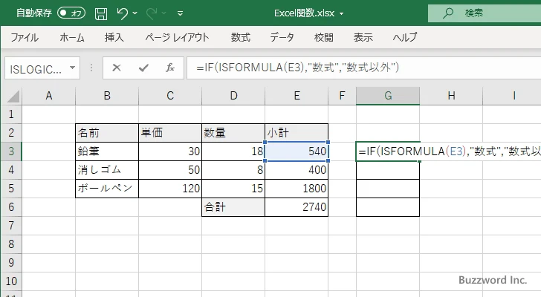This screenshot has height=297, width=541.
Task: Click the 鉛筆 cell
Action: [107, 151]
